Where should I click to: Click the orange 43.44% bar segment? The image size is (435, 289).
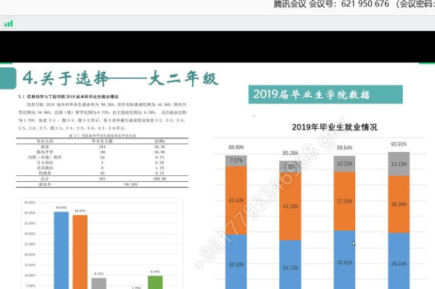[236, 201]
